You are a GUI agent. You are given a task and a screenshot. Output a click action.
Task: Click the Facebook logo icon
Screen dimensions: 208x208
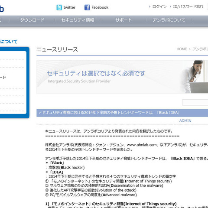[87, 7]
